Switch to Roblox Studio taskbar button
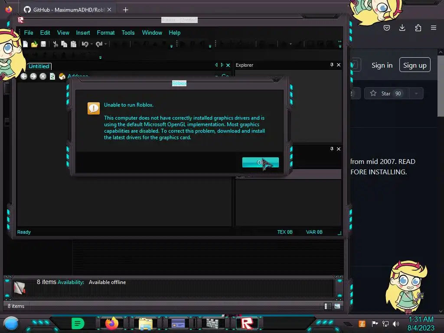Screen dimensions: 444x333 pyautogui.click(x=247, y=323)
